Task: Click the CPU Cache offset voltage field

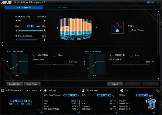Action: click(145, 62)
